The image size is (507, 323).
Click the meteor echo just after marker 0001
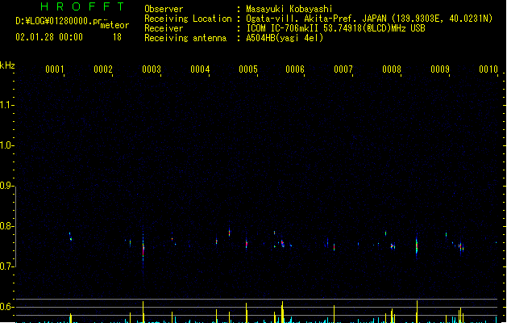pyautogui.click(x=70, y=237)
